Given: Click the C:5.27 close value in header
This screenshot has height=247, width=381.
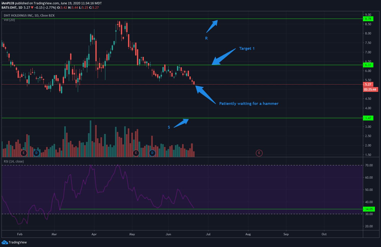Looking at the screenshot, I should pyautogui.click(x=94, y=8).
